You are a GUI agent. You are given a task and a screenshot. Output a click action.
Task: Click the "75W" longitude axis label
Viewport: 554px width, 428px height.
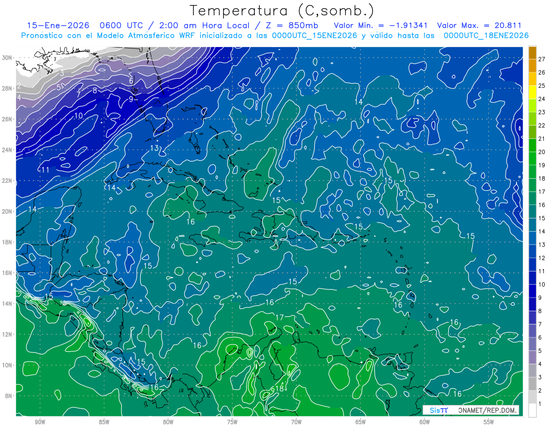click(232, 422)
